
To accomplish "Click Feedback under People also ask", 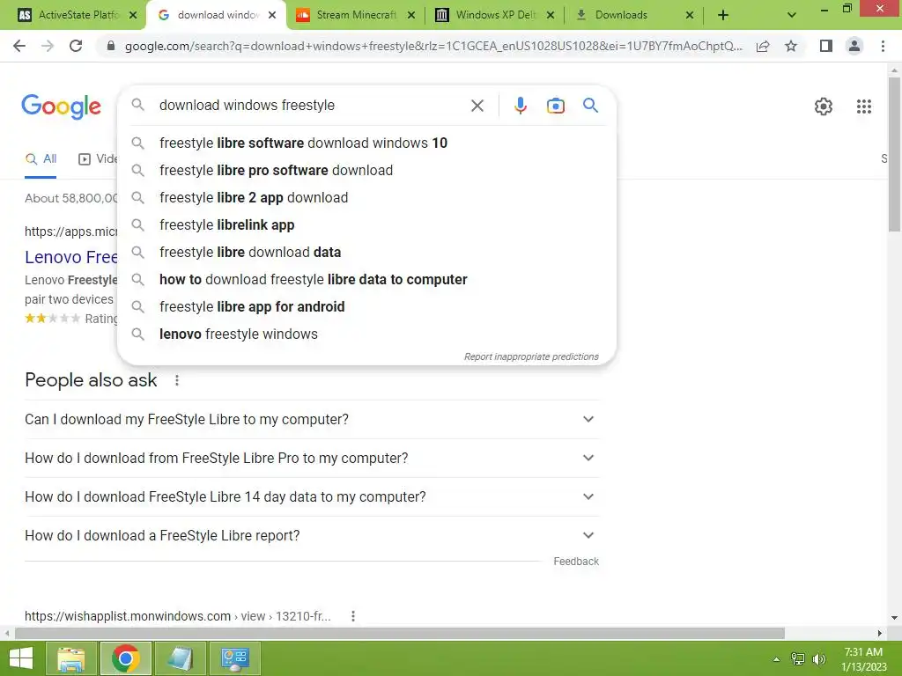I will pos(576,562).
